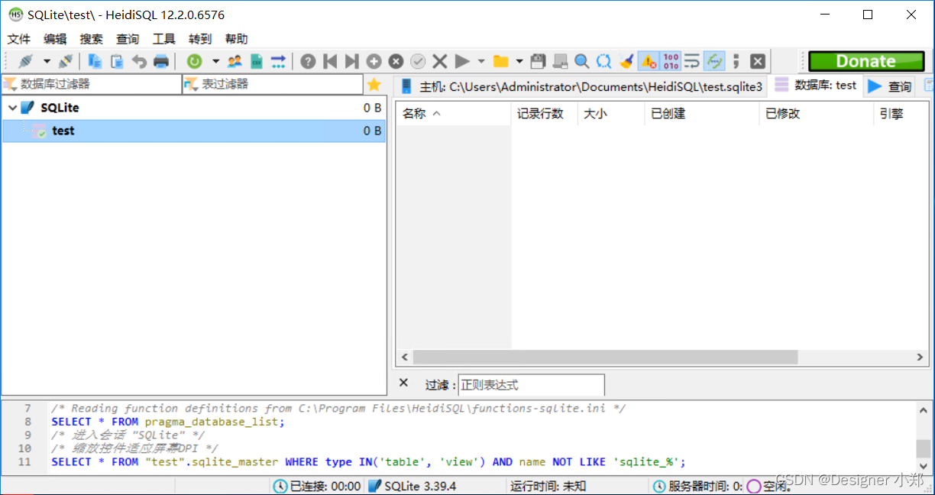The image size is (935, 495).
Task: Click the disconnect from server icon
Action: (66, 61)
